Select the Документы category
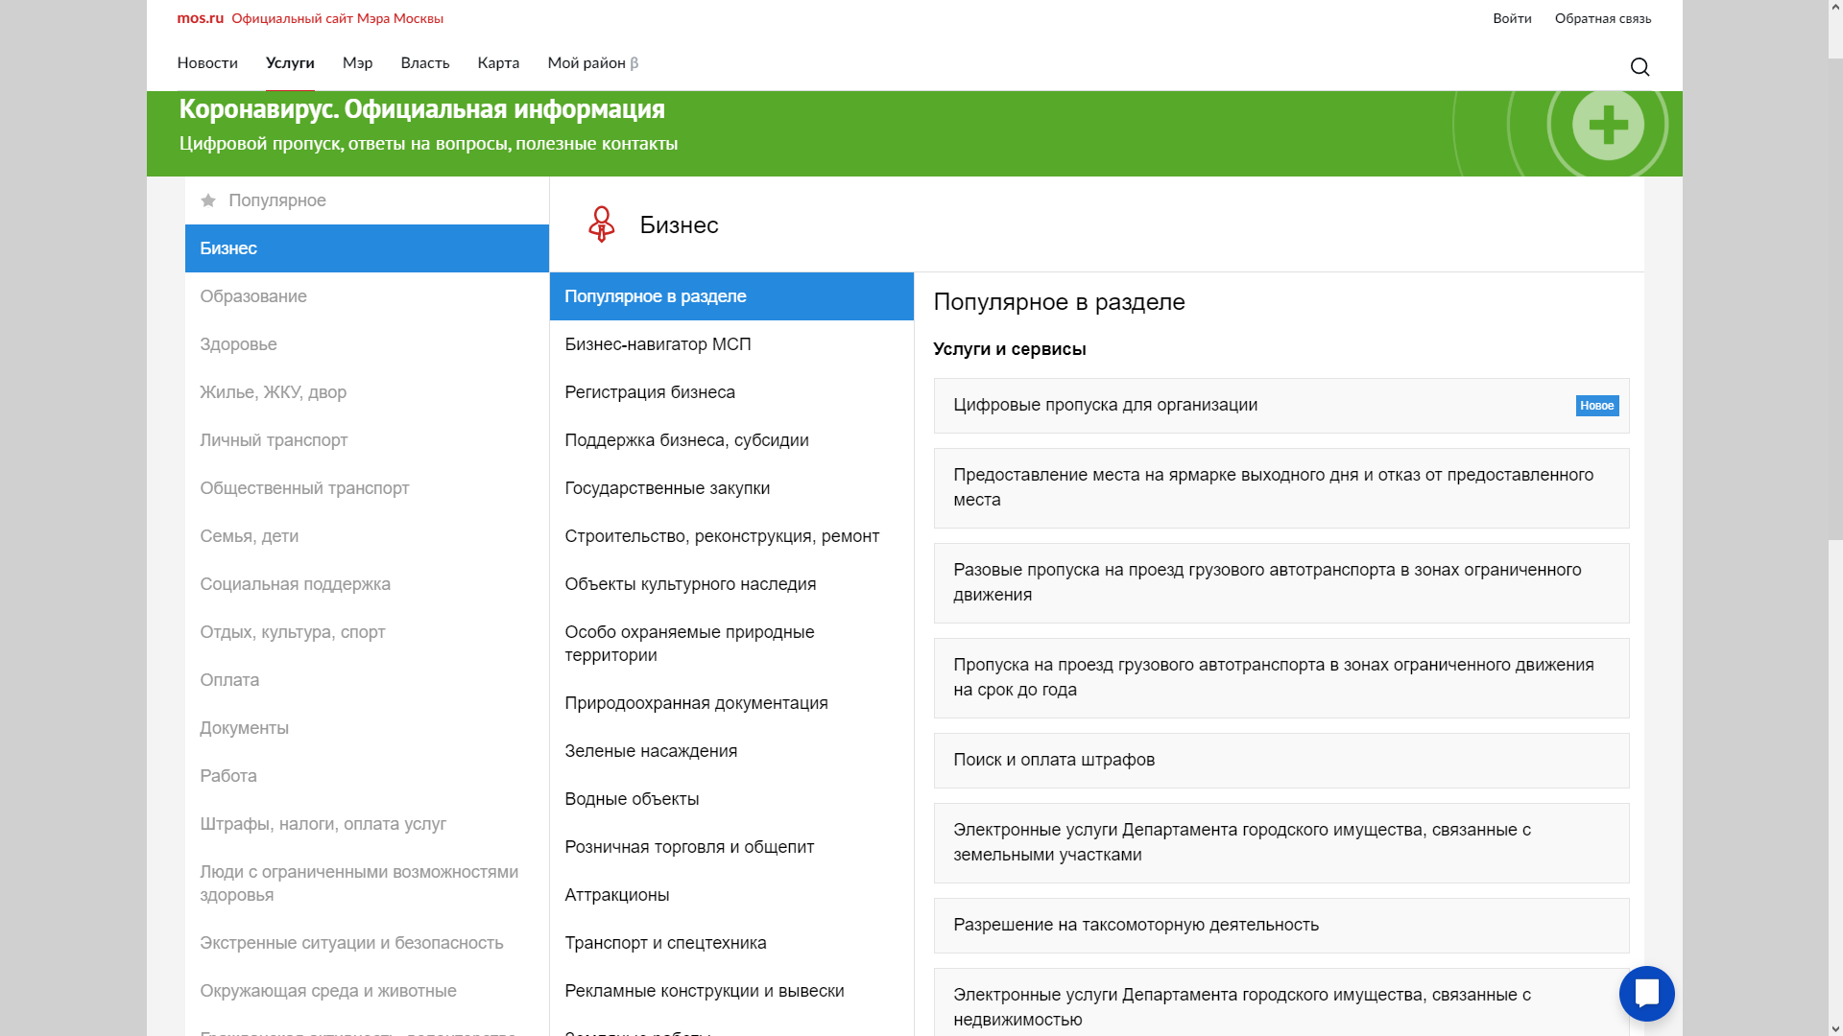The image size is (1843, 1036). 367,728
